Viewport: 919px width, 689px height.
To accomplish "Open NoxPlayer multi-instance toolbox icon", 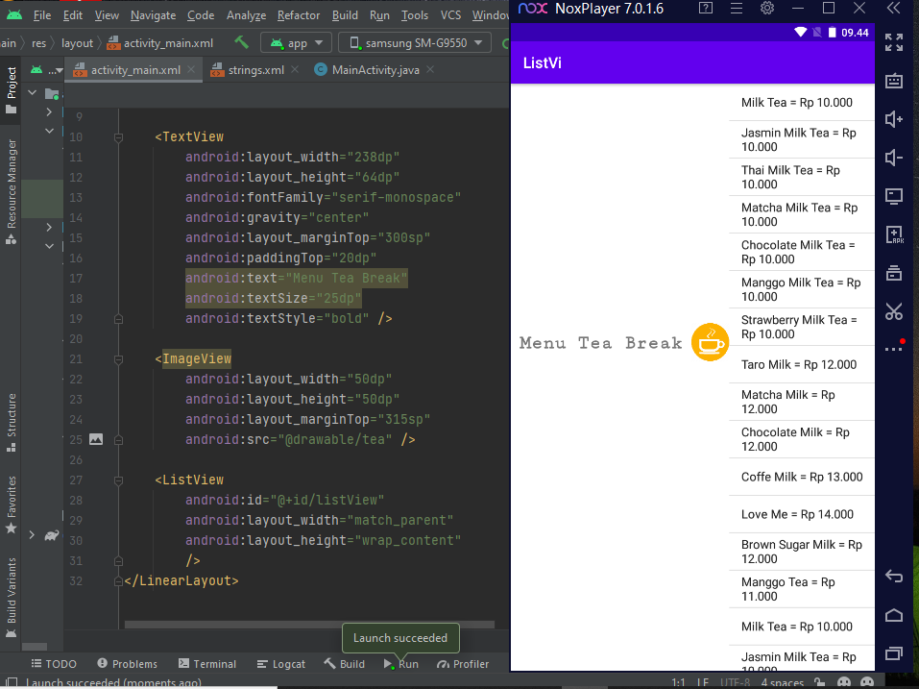I will (x=894, y=273).
